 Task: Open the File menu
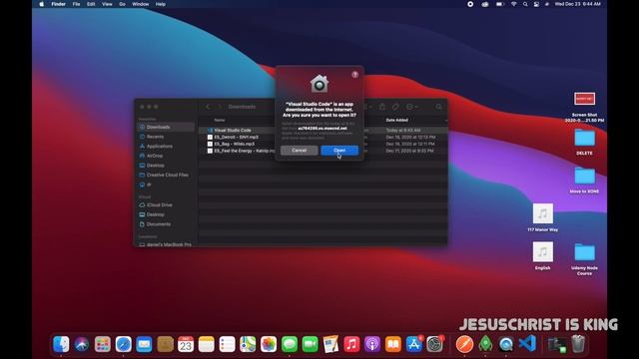[76, 4]
